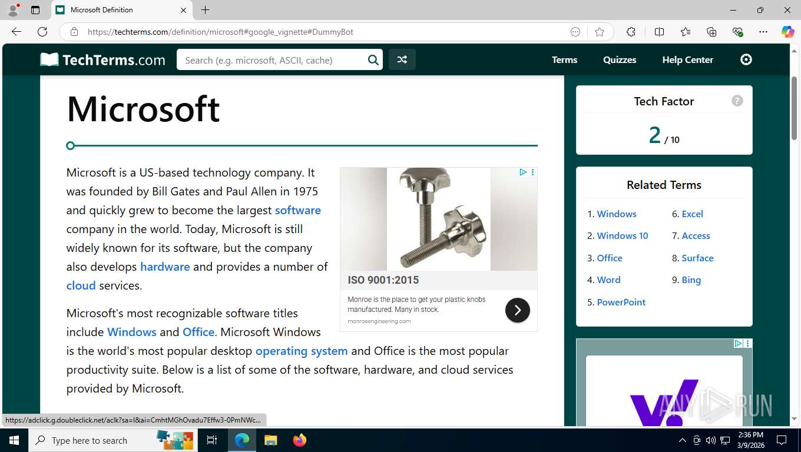Open related term Excel
The image size is (801, 452).
click(693, 214)
